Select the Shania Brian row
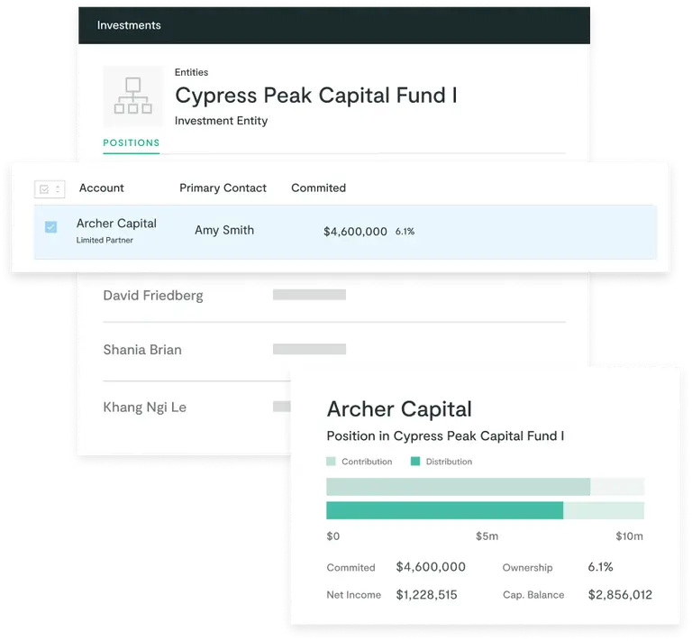The width and height of the screenshot is (692, 641). (142, 350)
